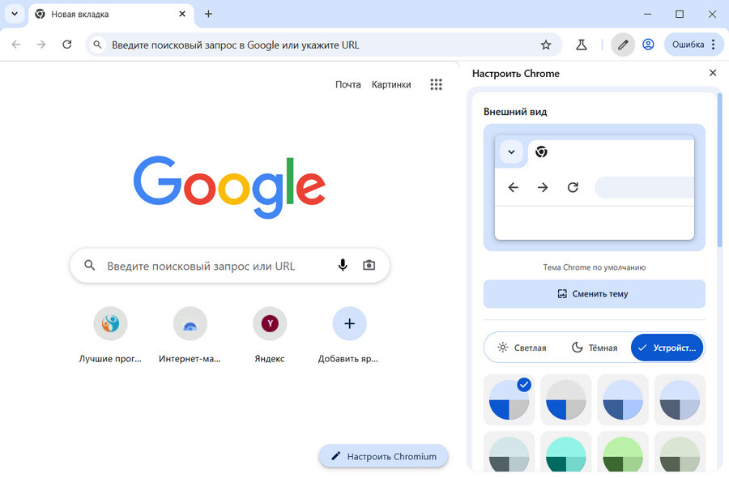Select the Тёмная mode

pyautogui.click(x=595, y=348)
